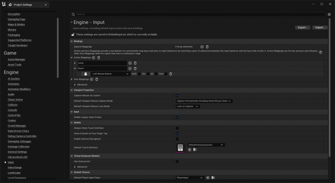
Task: Open the settings gear next to search
Action: [x=329, y=14]
